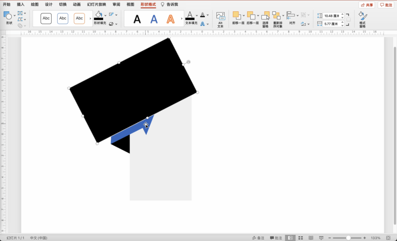Open the 视图 tab
Screen dimensions: 397x241
coord(130,4)
